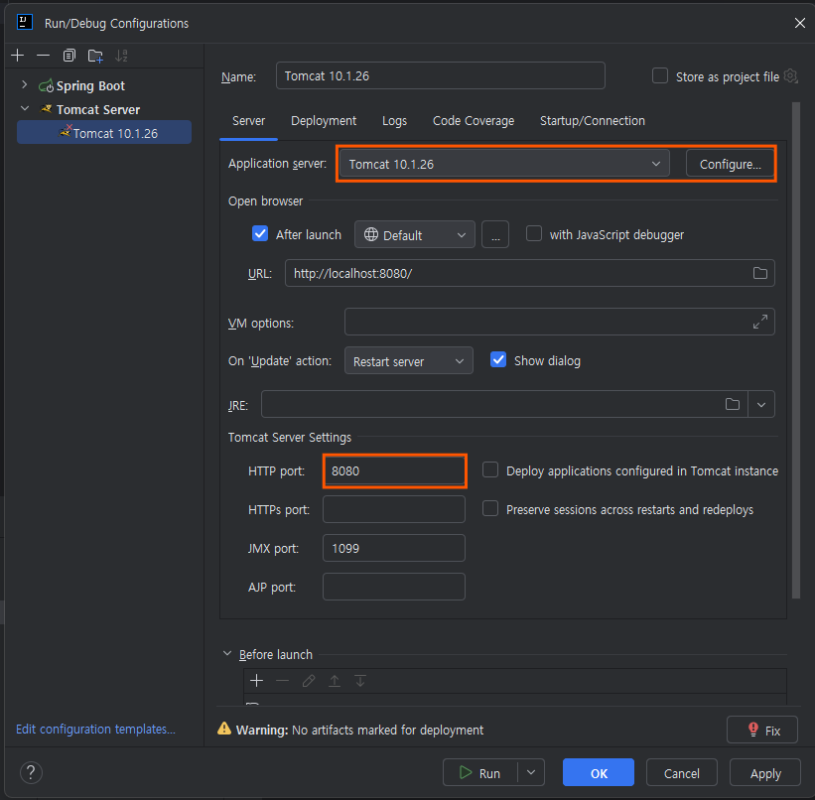
Task: Click the Tomcat Server cat icon
Action: tap(47, 109)
